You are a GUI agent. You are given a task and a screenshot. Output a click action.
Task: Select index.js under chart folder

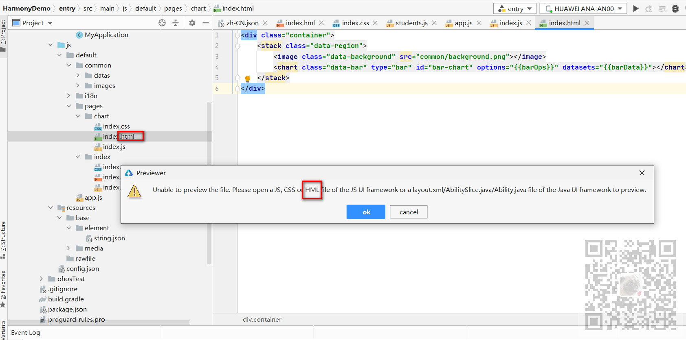110,147
